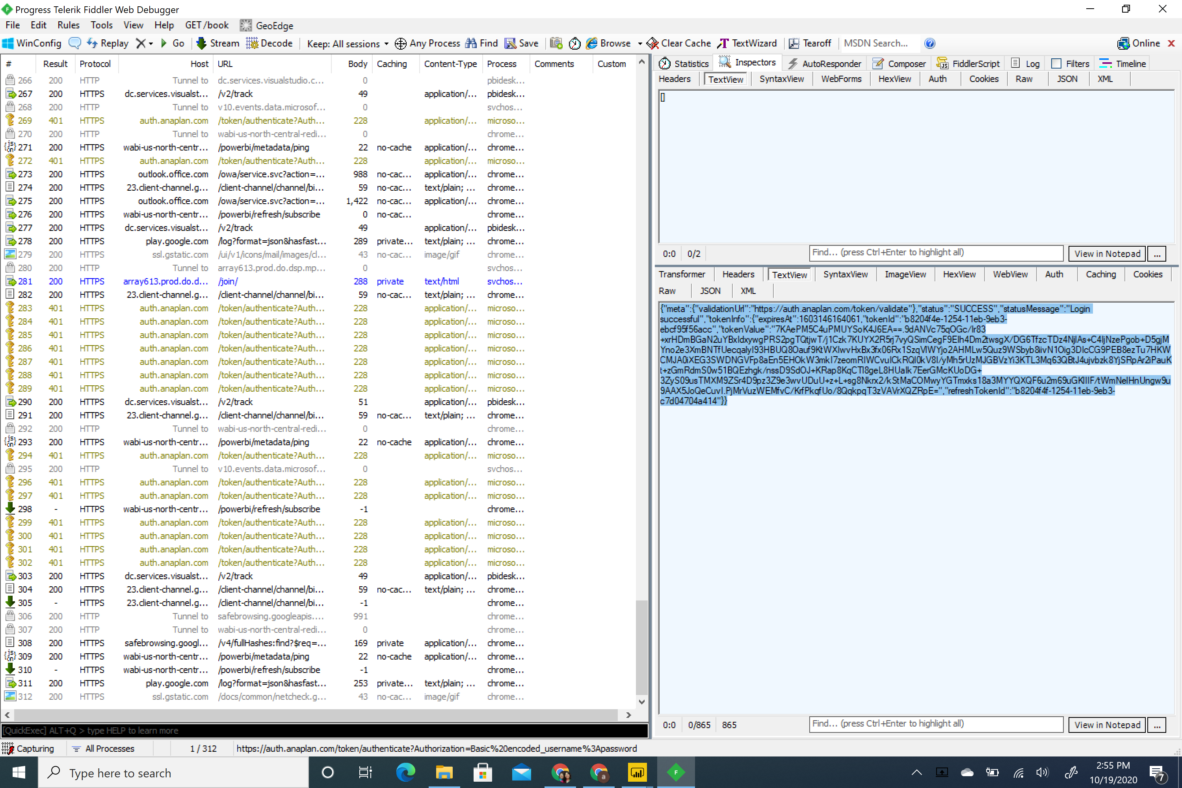Open the Rules menu
The height and width of the screenshot is (788, 1182).
(68, 25)
